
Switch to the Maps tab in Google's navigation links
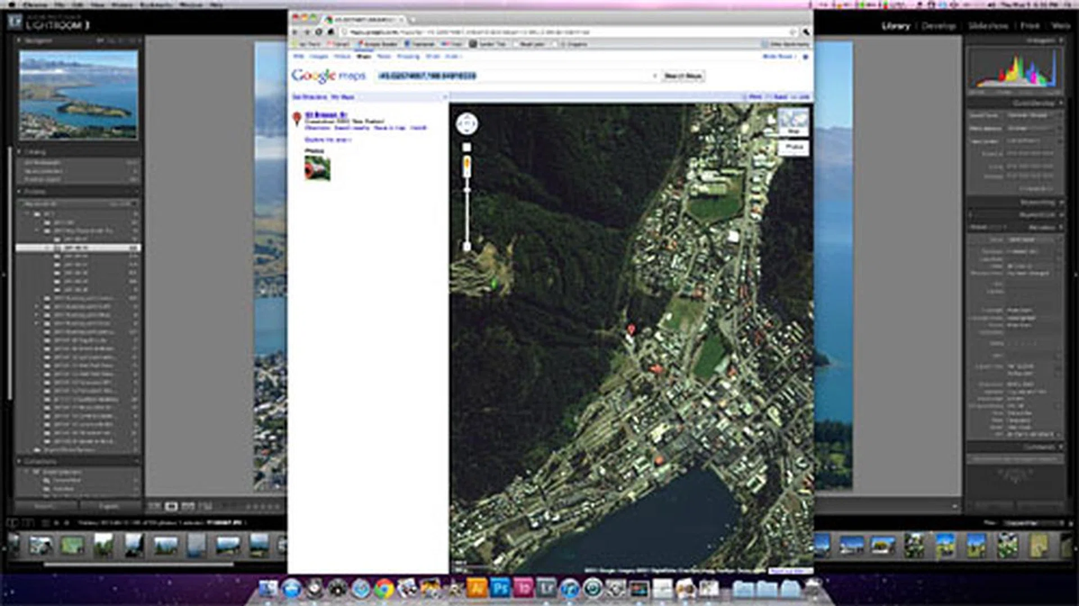363,56
